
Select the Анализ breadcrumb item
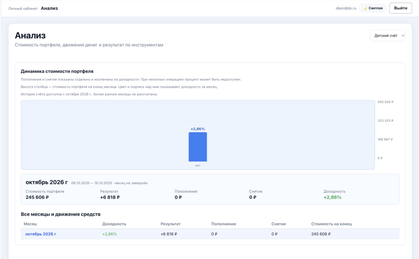(49, 8)
